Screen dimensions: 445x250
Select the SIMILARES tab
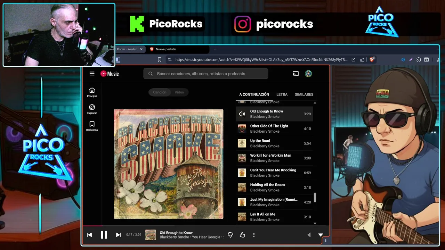point(304,94)
